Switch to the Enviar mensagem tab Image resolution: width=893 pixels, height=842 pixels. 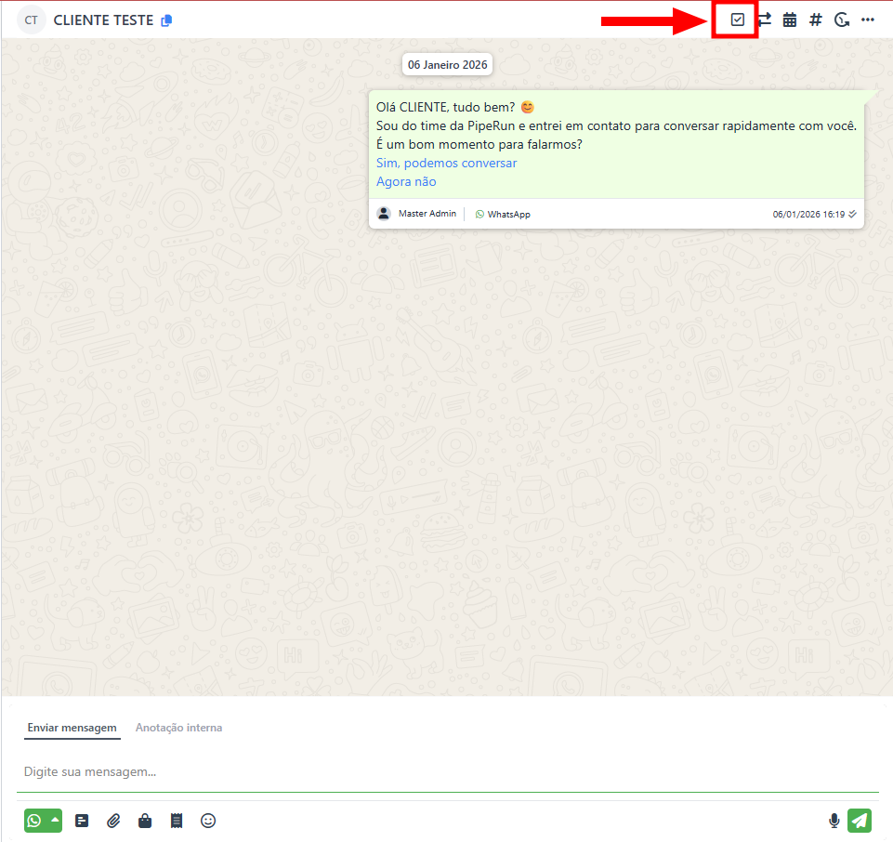click(72, 728)
